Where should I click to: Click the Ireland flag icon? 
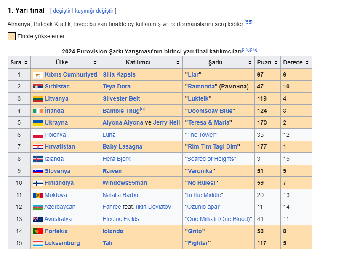point(38,111)
